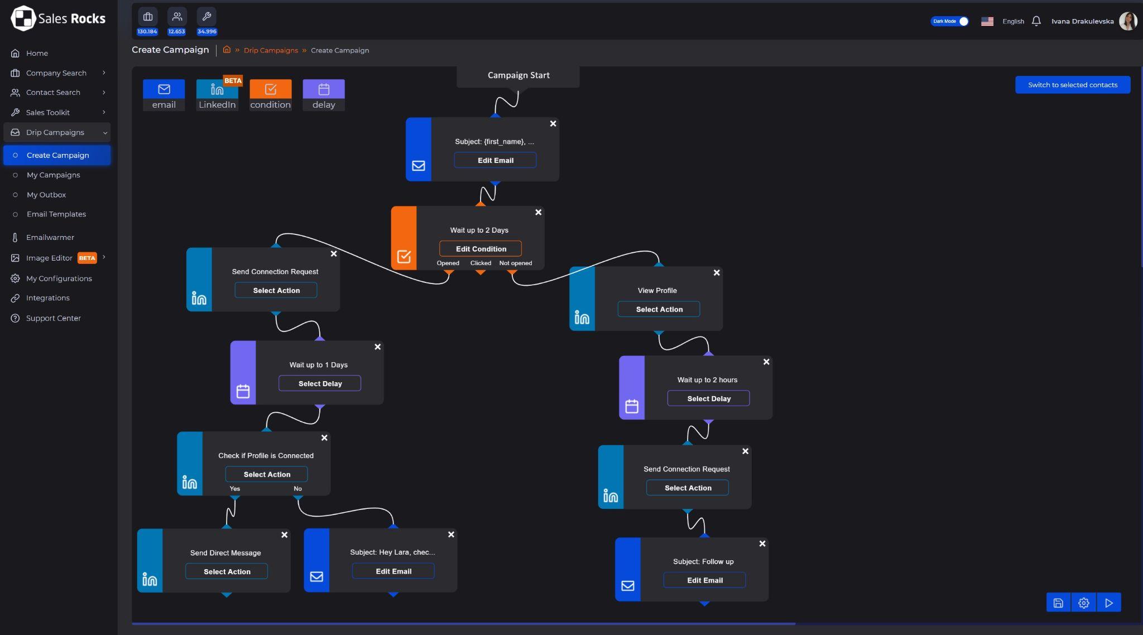Open campaign settings gear icon
The height and width of the screenshot is (635, 1143).
[1083, 603]
